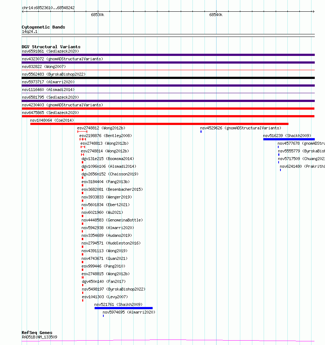Click the 68540k ruler position label
Image resolution: width=325 pixels, height=345 pixels.
click(216, 15)
